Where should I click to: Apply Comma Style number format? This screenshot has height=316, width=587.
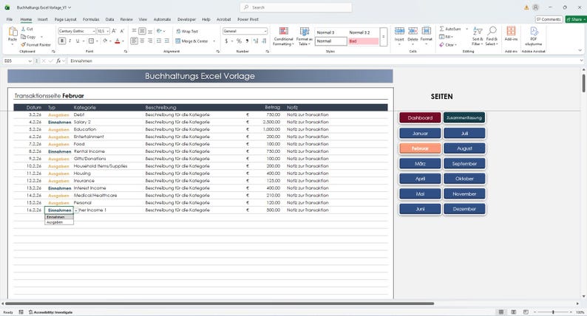point(247,41)
